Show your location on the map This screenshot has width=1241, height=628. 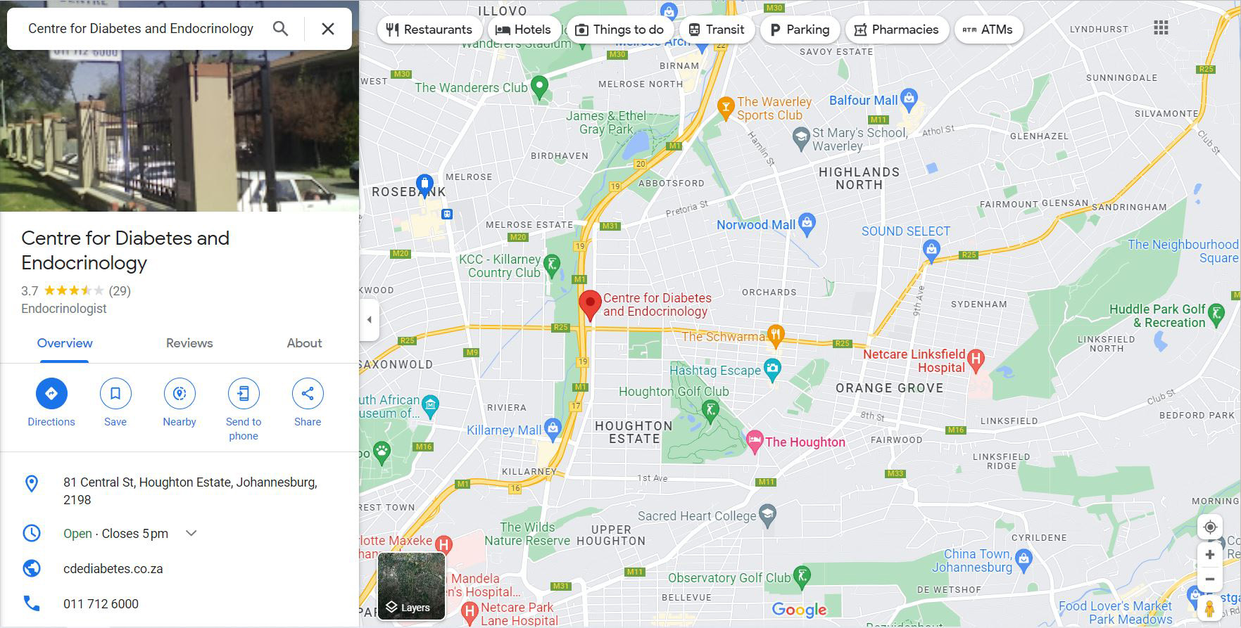point(1210,527)
